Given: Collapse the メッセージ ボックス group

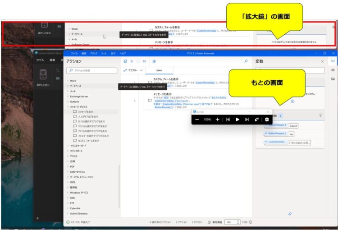Looking at the screenshot, I should tap(68, 107).
